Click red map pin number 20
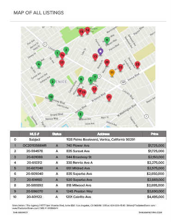Image resolution: width=171 pixels, height=222 pixels. pos(107,62)
